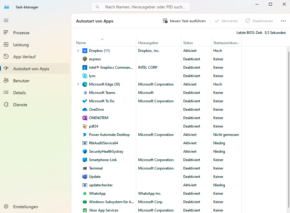Screen dimensions: 290x213
Task: Expand the Microsoft Edge entry
Action: (x=78, y=84)
